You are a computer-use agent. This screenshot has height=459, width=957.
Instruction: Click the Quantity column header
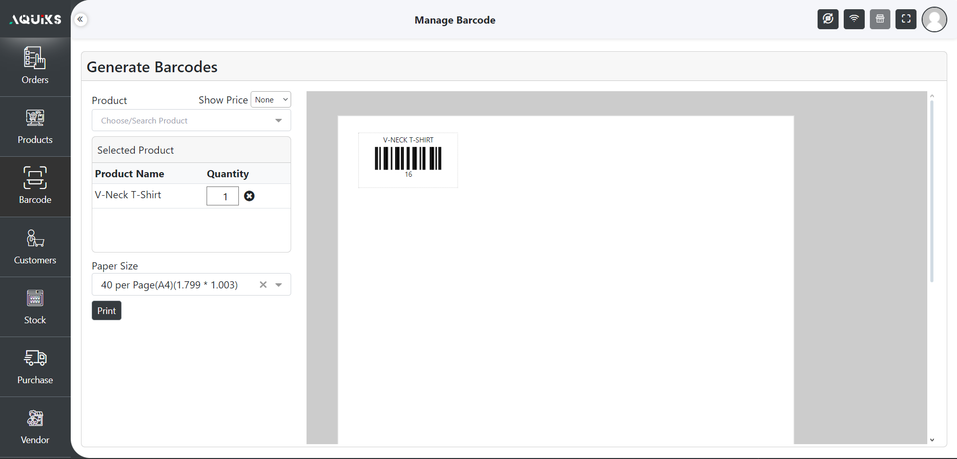pyautogui.click(x=228, y=174)
